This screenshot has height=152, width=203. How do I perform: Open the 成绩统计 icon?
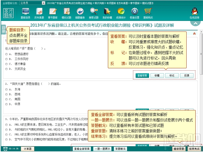121,13
